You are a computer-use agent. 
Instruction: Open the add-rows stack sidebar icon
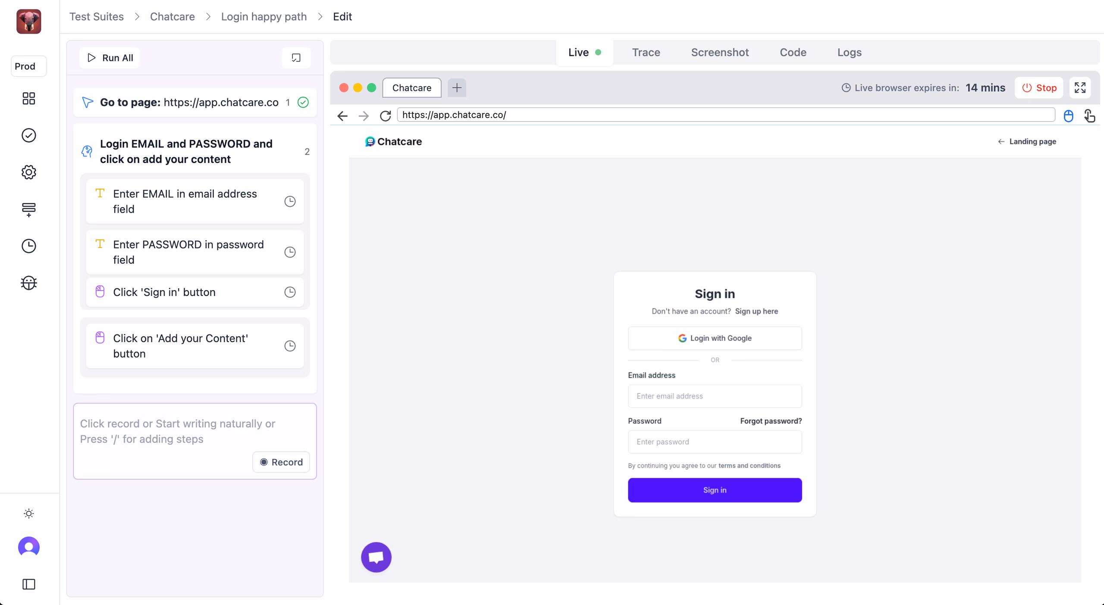(29, 209)
